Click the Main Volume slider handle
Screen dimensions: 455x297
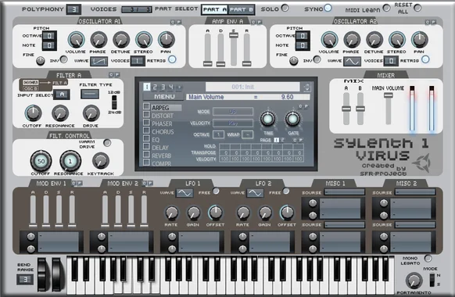(389, 95)
